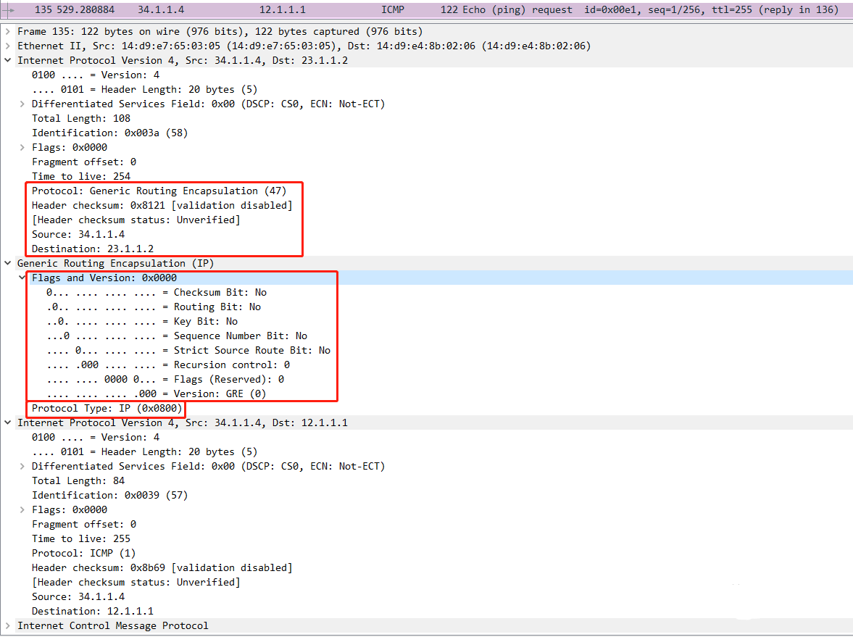Expand the Ethernet II section arrow
853x637 pixels.
click(8, 46)
